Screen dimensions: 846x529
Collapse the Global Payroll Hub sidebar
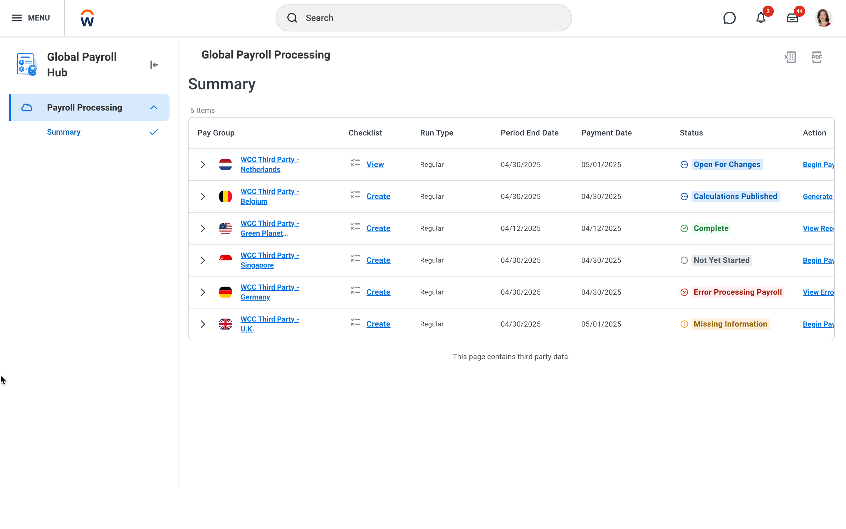[x=154, y=65]
